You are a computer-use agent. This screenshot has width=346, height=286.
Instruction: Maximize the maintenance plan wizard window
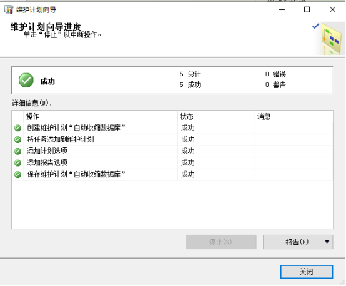tap(307, 10)
